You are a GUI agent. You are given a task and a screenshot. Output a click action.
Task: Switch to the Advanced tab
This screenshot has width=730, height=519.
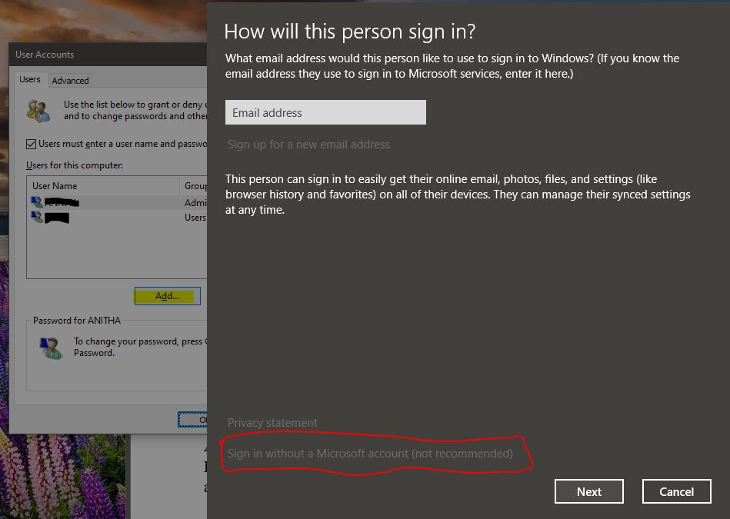(x=70, y=80)
